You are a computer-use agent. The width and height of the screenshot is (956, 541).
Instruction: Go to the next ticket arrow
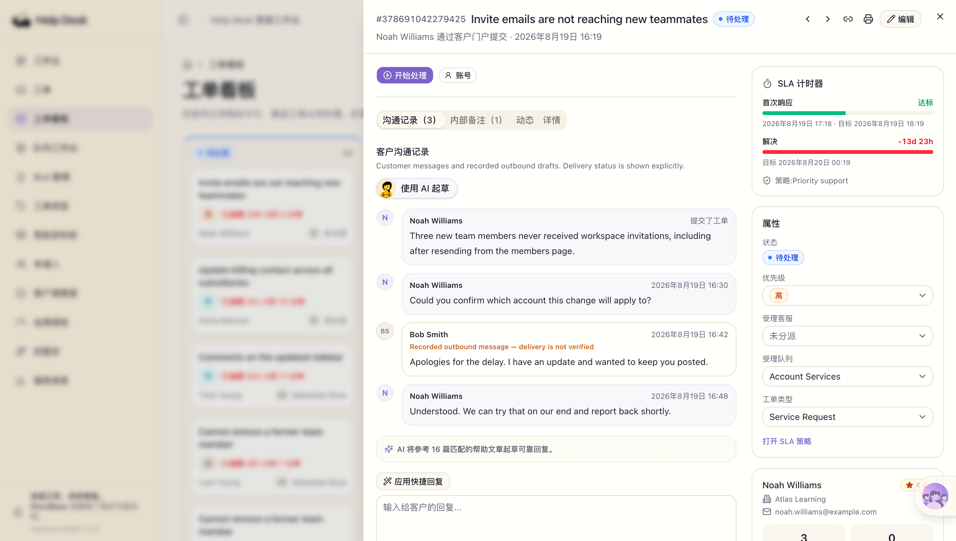828,19
